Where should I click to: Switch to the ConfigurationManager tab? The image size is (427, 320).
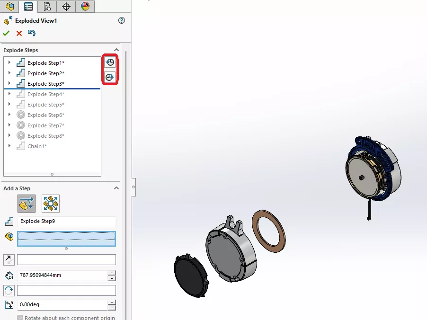pos(47,7)
